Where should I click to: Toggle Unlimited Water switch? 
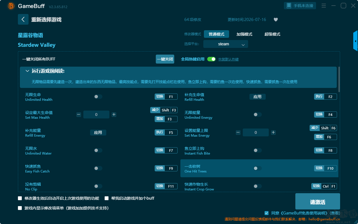98,150
